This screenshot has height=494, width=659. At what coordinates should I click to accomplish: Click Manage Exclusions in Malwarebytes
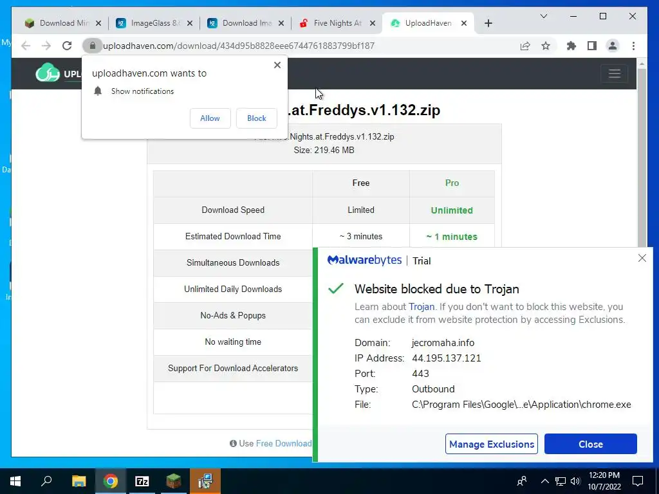coord(492,444)
